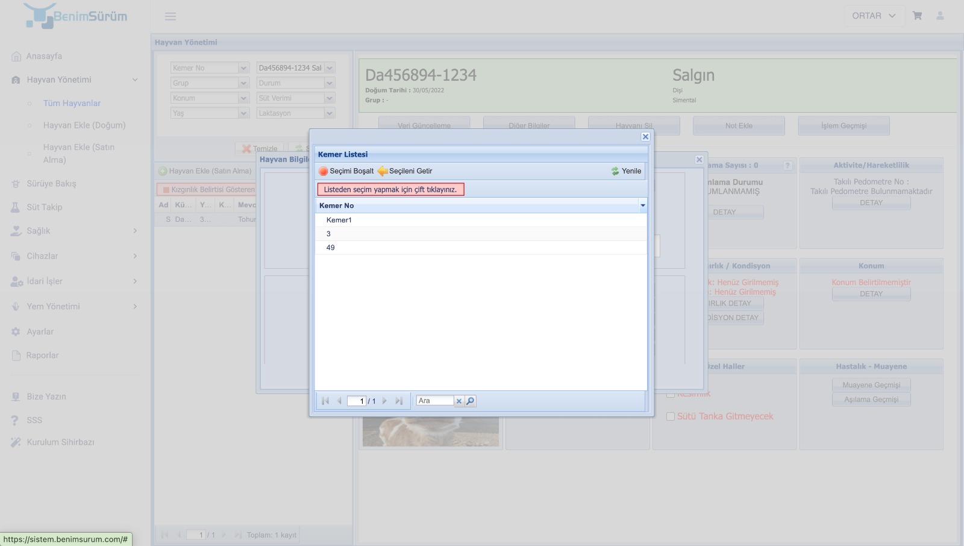Screen dimensions: 964x546
Task: Close the Kemer Listesi dialog
Action: click(645, 137)
